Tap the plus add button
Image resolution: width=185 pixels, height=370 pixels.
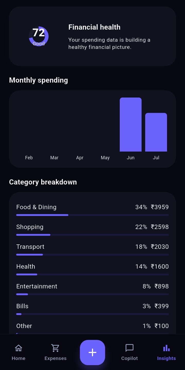coord(92,353)
